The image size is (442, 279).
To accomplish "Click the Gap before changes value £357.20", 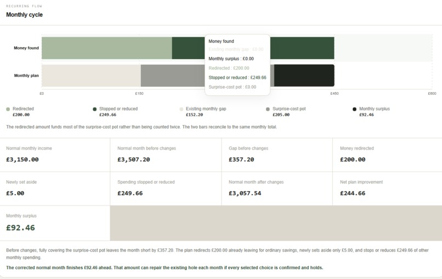I will pos(241,160).
